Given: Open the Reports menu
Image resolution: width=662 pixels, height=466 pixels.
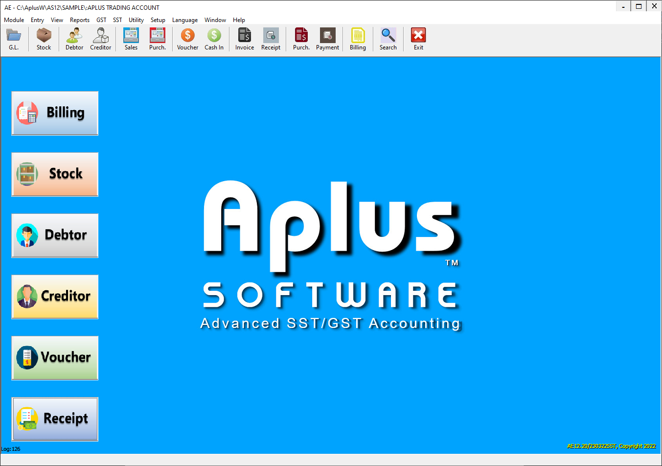Looking at the screenshot, I should click(x=79, y=20).
